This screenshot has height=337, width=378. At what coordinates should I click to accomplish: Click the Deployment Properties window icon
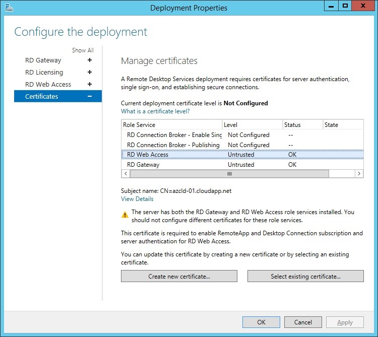[x=9, y=8]
